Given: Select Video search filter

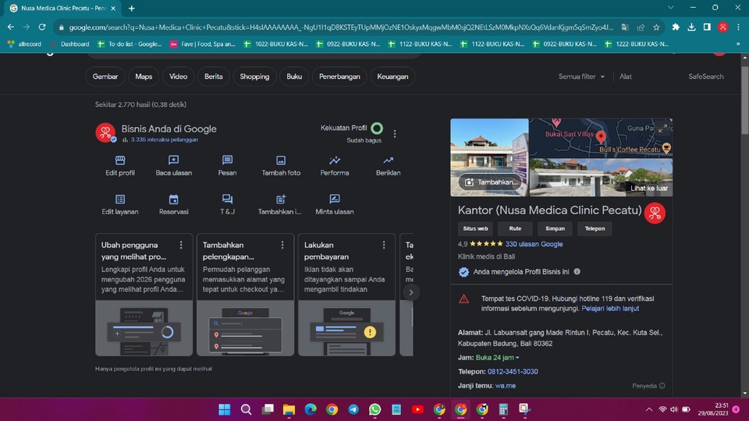Looking at the screenshot, I should point(178,76).
